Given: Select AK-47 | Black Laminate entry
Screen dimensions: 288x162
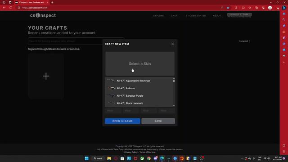Looking at the screenshot, I should [139, 103].
